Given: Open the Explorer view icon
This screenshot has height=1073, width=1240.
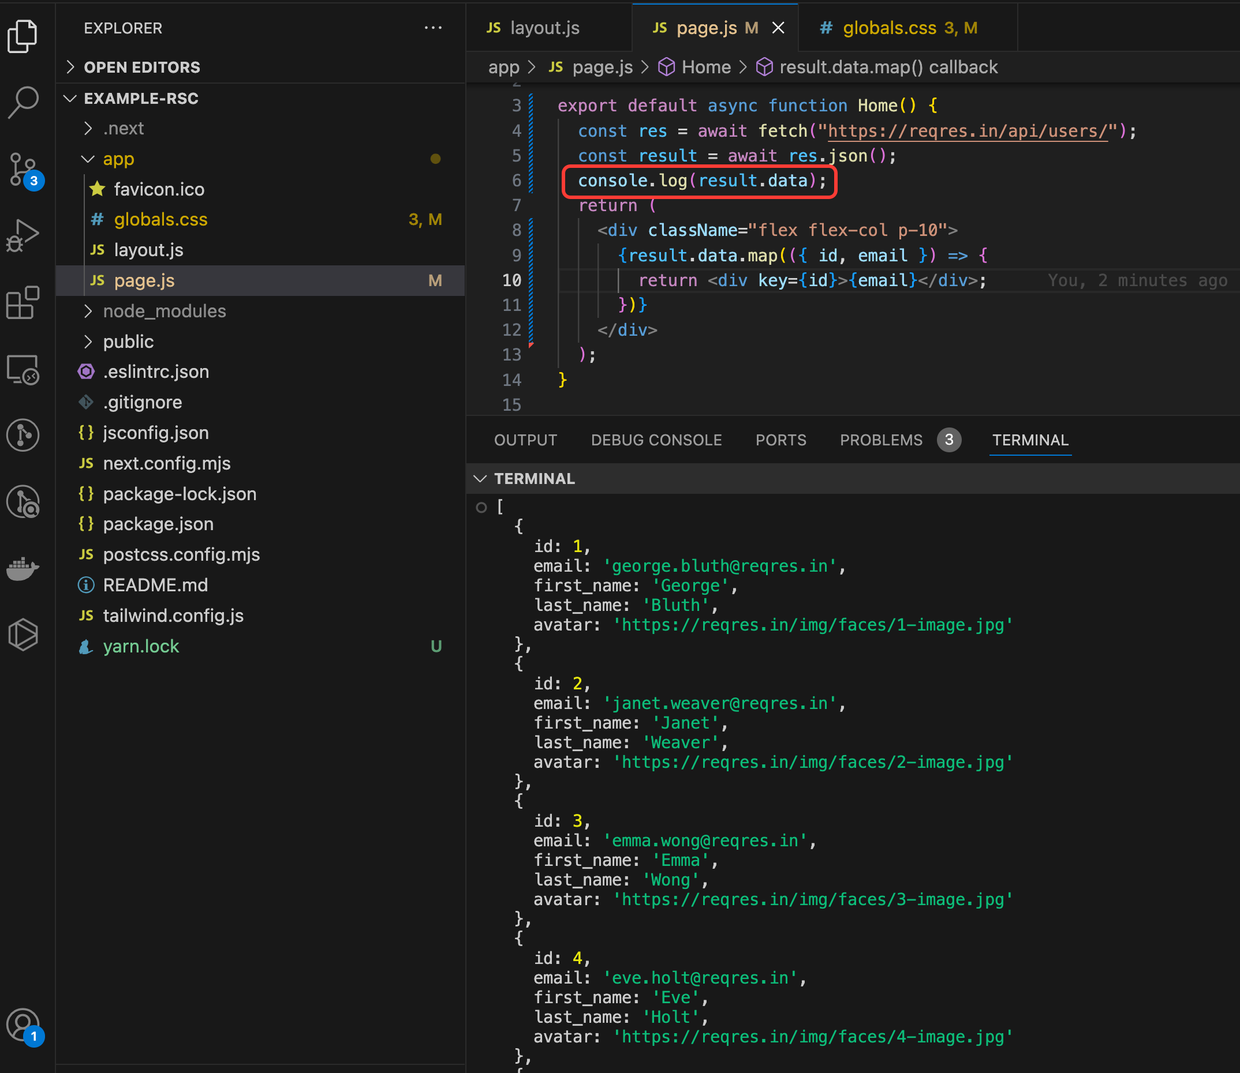Looking at the screenshot, I should 23,36.
